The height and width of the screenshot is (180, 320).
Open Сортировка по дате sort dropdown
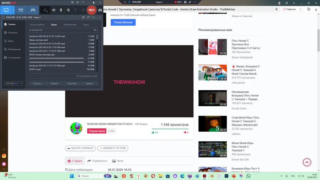87,76
